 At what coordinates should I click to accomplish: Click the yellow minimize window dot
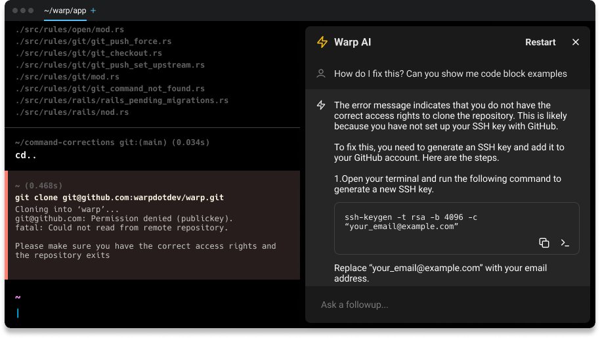tap(23, 11)
